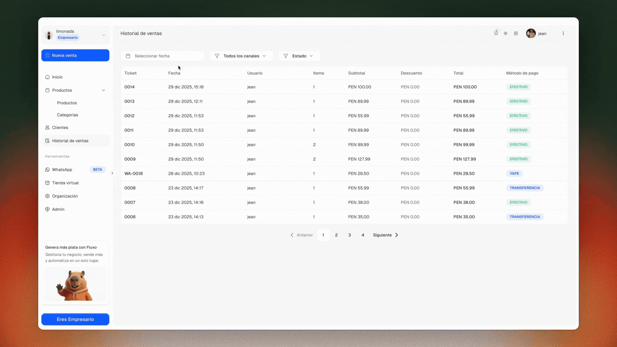Click the Nueva venta button

[75, 55]
